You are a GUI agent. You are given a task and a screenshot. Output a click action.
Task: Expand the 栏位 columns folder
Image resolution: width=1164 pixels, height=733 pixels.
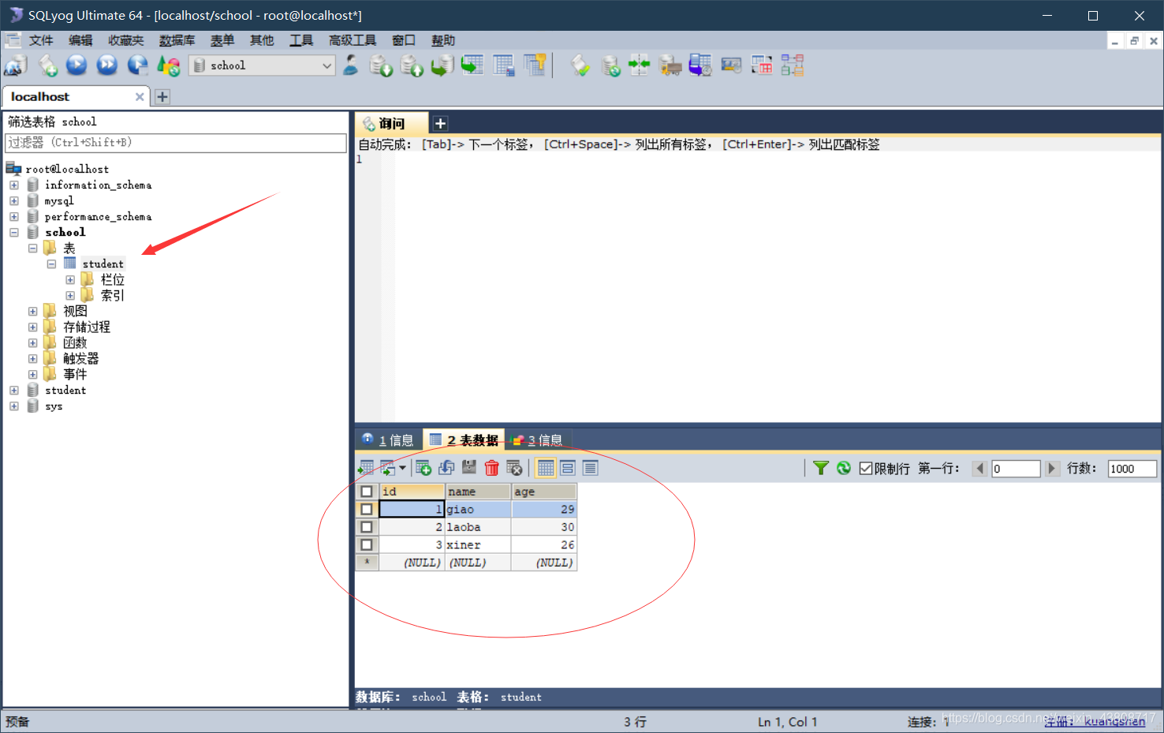point(70,279)
